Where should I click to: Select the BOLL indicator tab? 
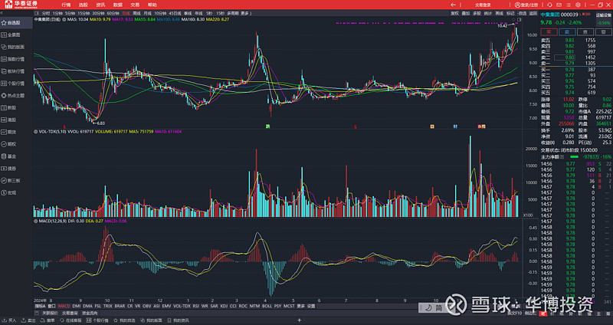[267, 306]
